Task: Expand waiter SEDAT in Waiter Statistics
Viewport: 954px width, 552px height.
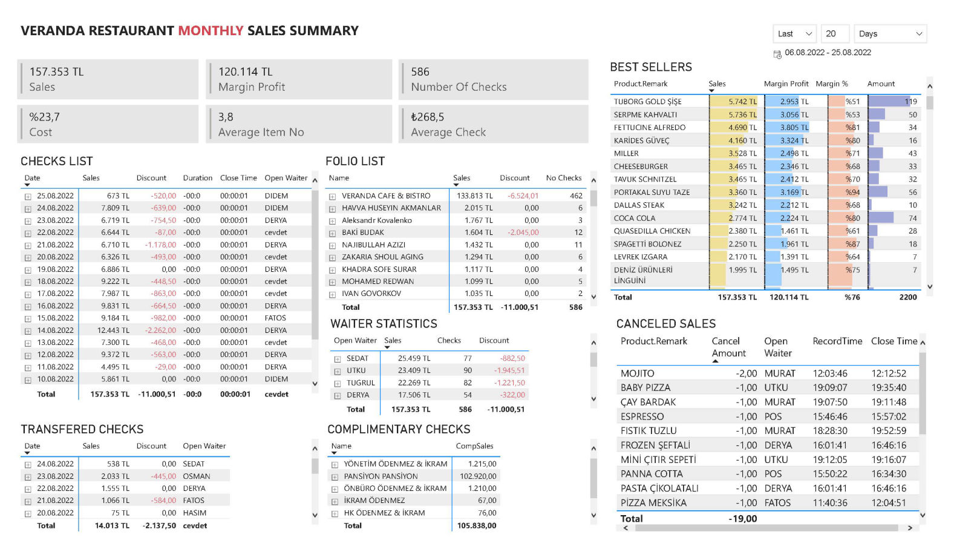Action: pos(338,359)
